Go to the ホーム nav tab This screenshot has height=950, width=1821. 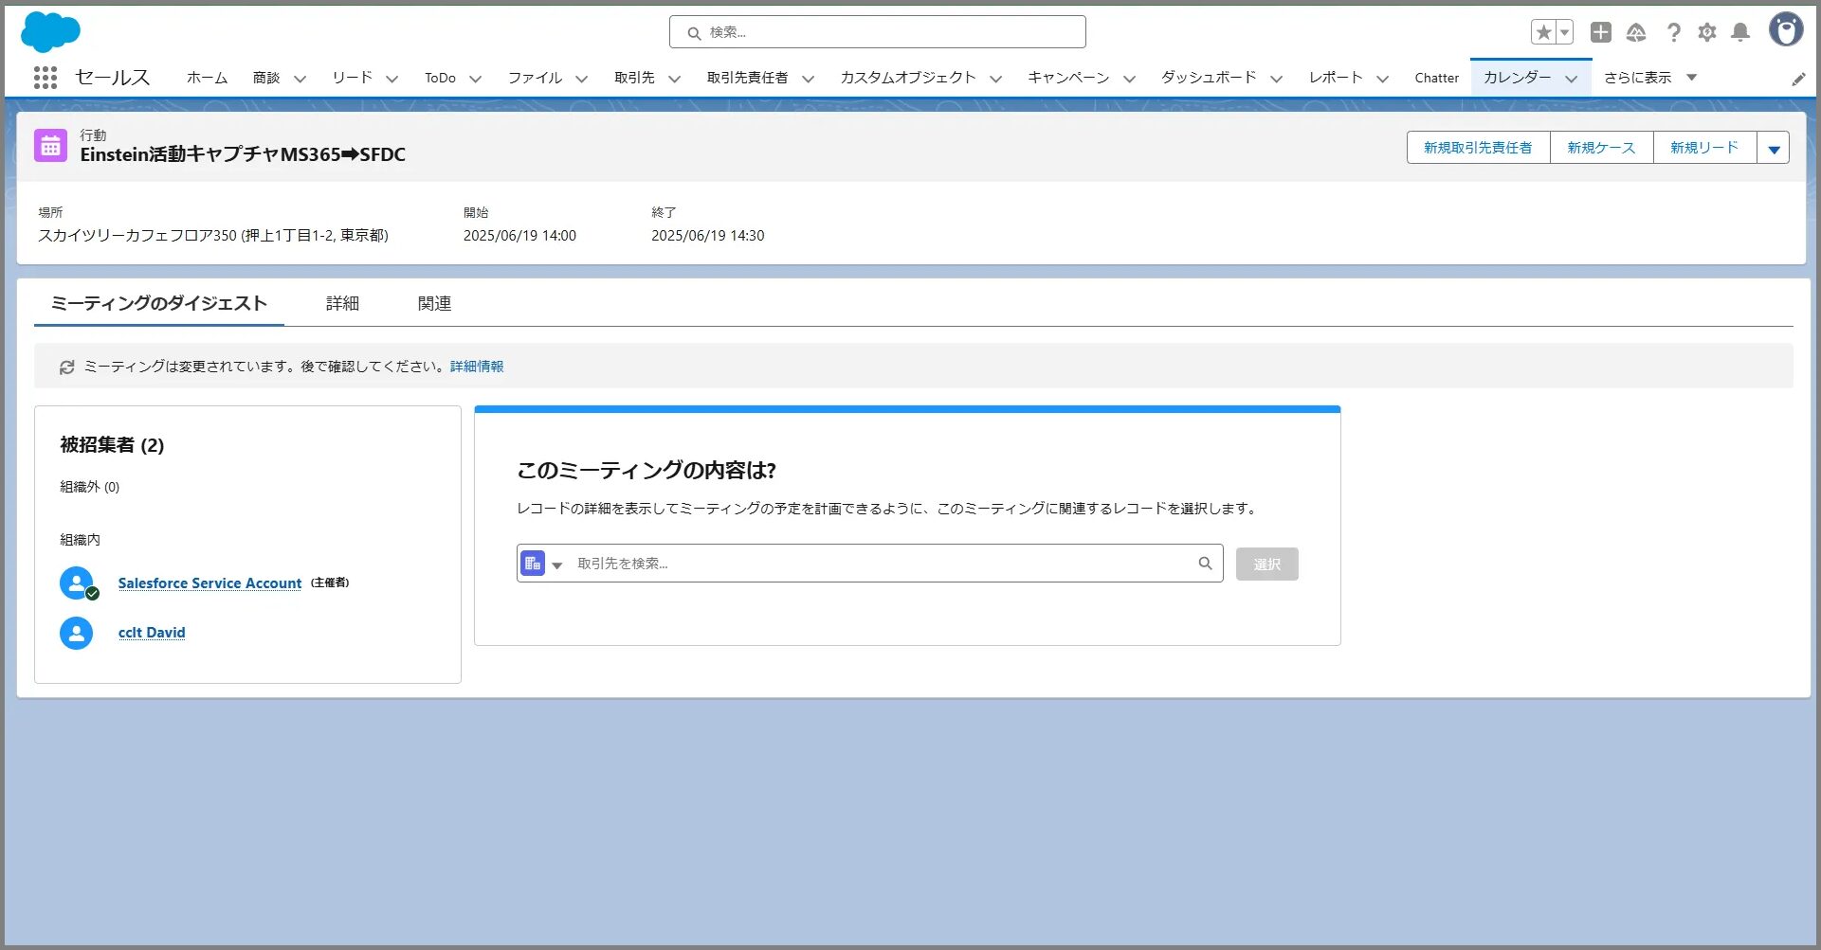[207, 78]
